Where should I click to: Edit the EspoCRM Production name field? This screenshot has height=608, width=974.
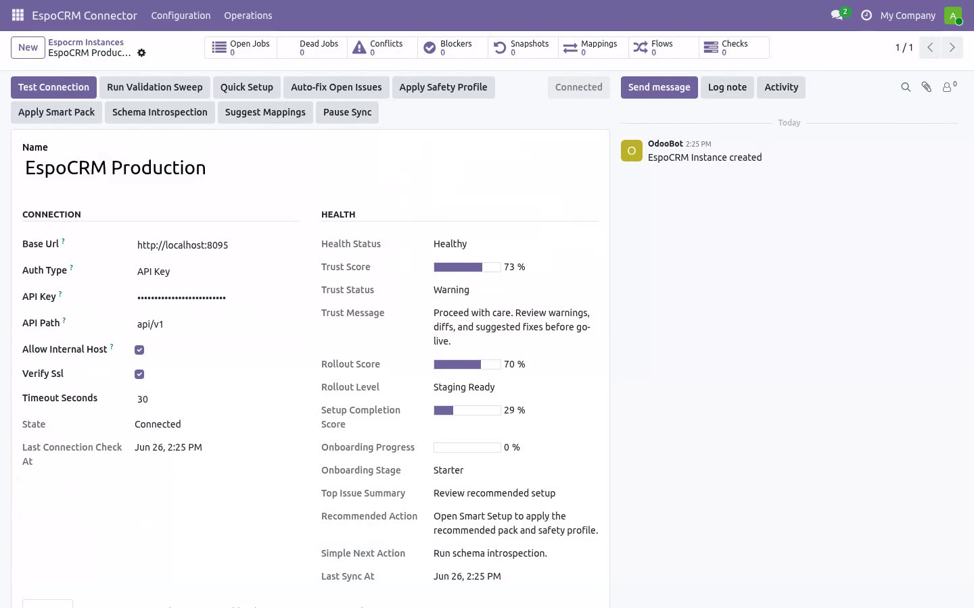(x=310, y=168)
